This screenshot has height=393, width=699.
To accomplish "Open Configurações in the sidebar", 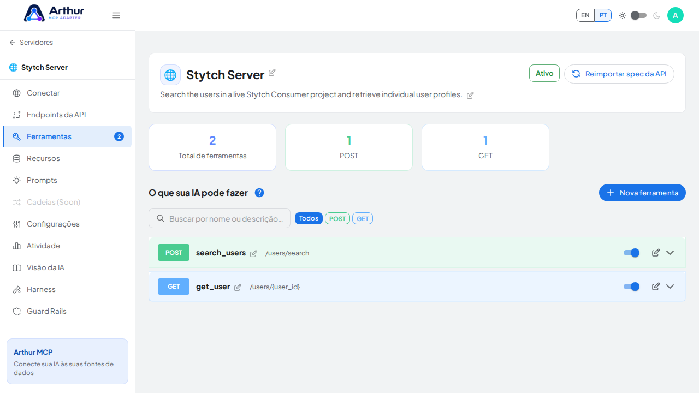I will 67,224.
